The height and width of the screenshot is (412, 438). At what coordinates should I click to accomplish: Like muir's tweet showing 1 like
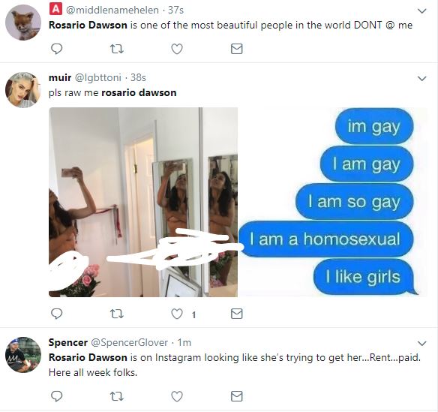(177, 314)
